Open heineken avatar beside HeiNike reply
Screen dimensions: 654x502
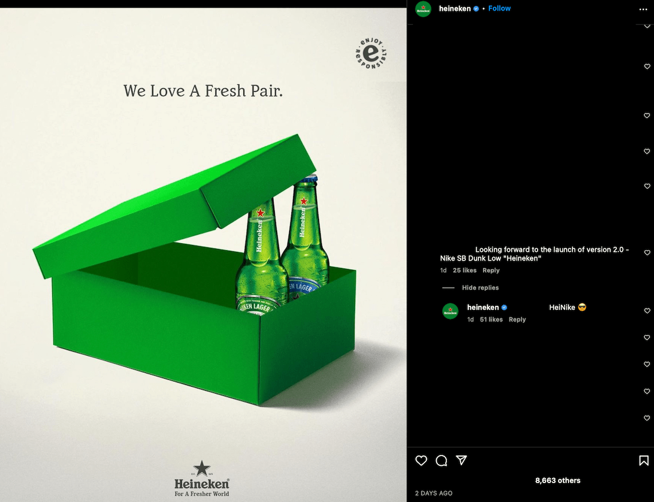click(x=450, y=311)
